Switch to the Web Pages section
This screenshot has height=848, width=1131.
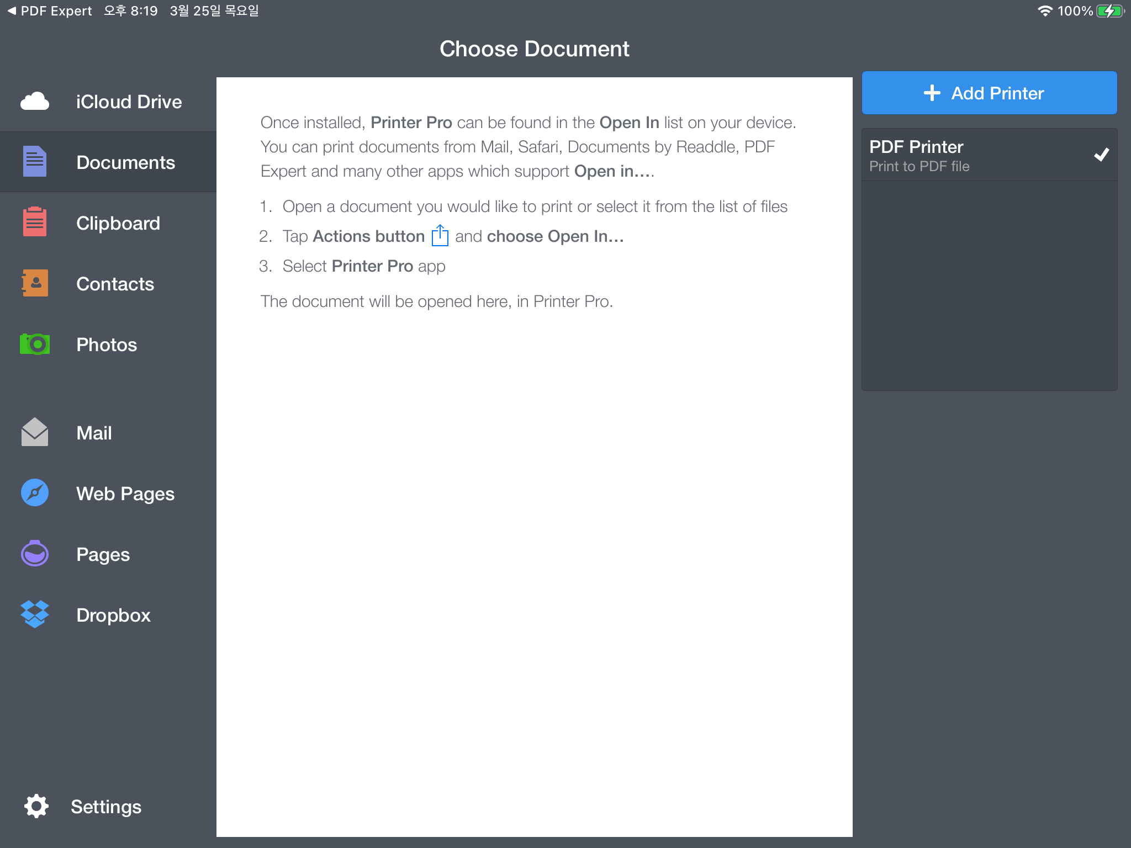(x=125, y=494)
